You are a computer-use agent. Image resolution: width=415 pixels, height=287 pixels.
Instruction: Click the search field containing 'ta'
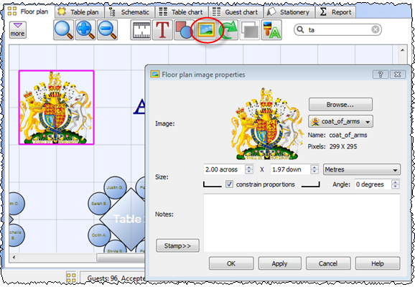337,29
